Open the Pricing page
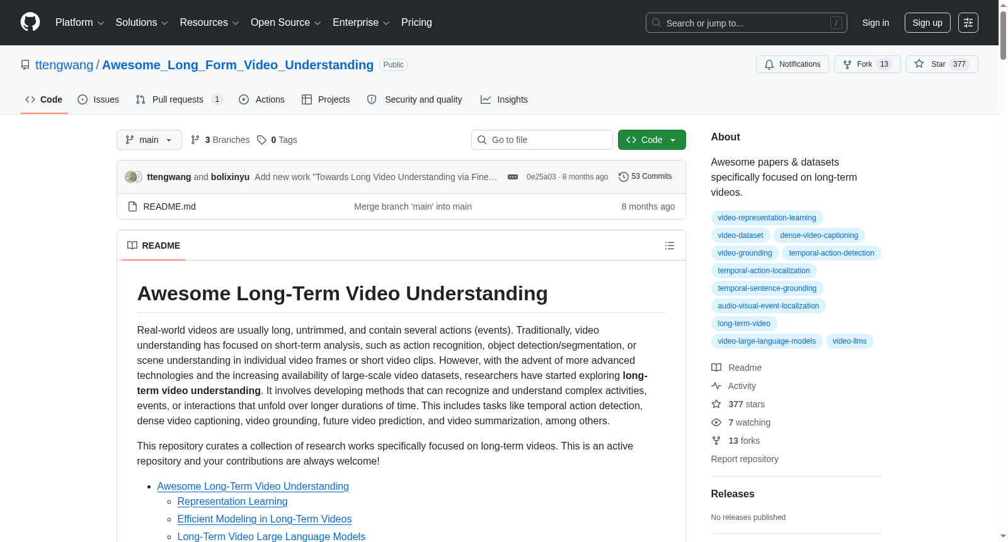 pos(416,23)
